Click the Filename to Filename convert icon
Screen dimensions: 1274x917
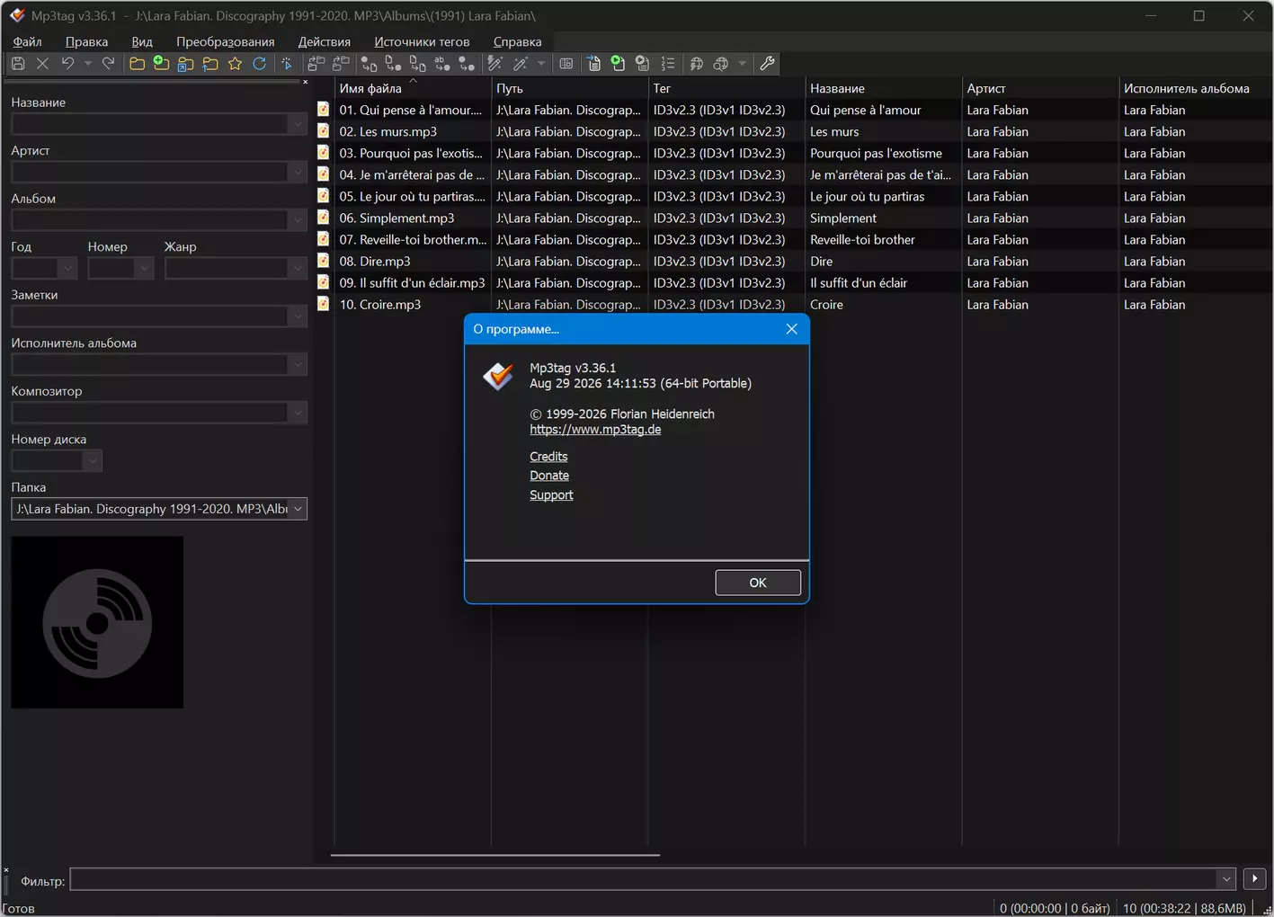[418, 64]
